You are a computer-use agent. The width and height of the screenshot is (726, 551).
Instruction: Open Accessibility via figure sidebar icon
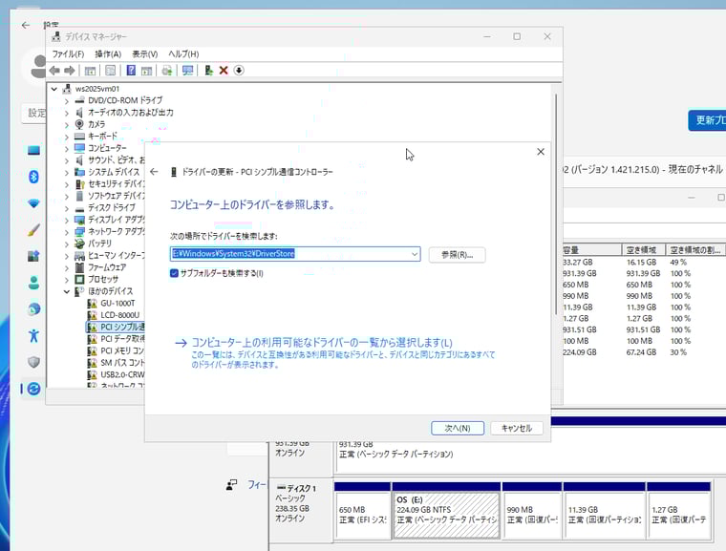coord(33,335)
